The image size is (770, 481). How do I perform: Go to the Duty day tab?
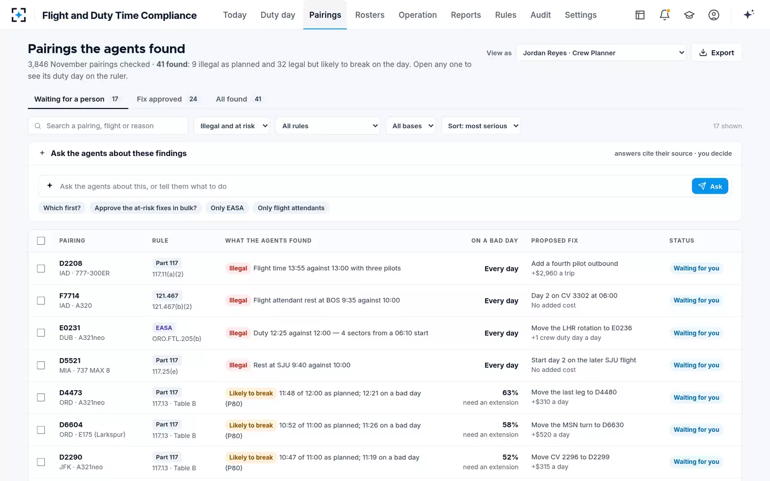(x=278, y=15)
